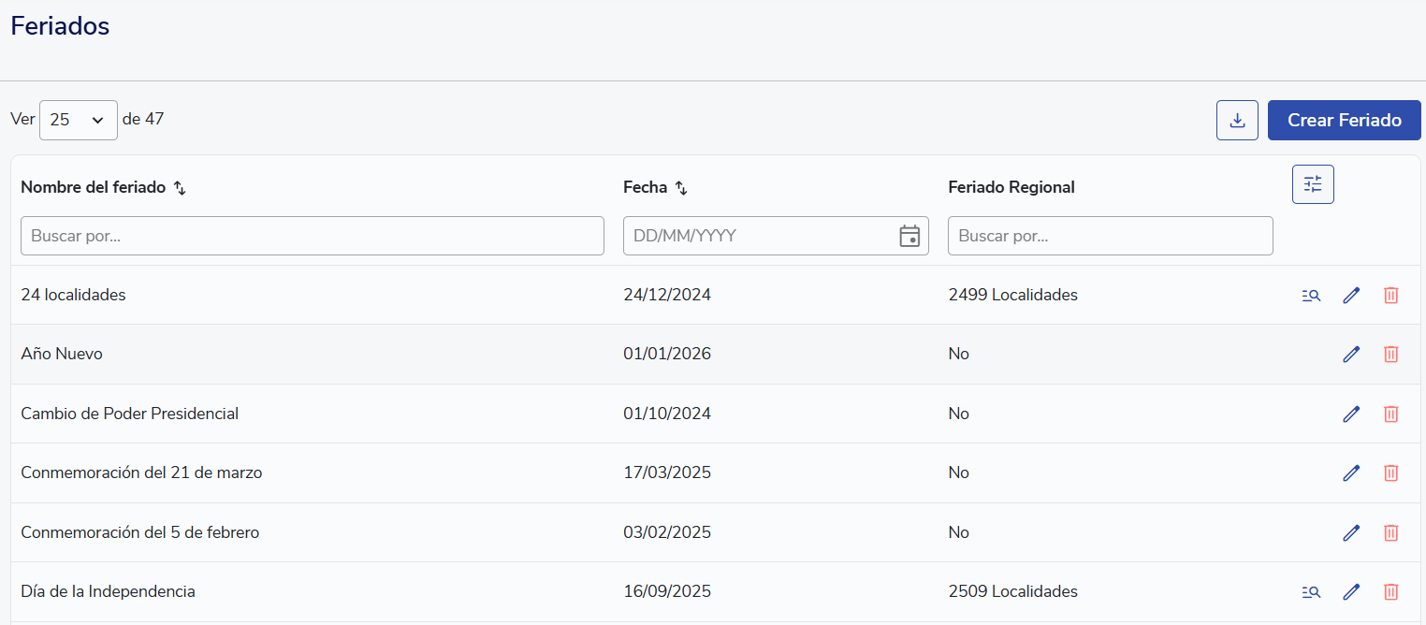Open calendar picker in Fecha filter
Viewport: 1426px width, 625px height.
(909, 236)
